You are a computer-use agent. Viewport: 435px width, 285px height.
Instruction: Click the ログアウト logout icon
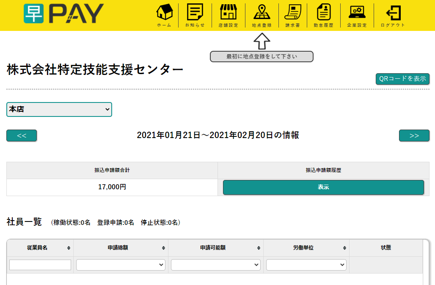(393, 13)
